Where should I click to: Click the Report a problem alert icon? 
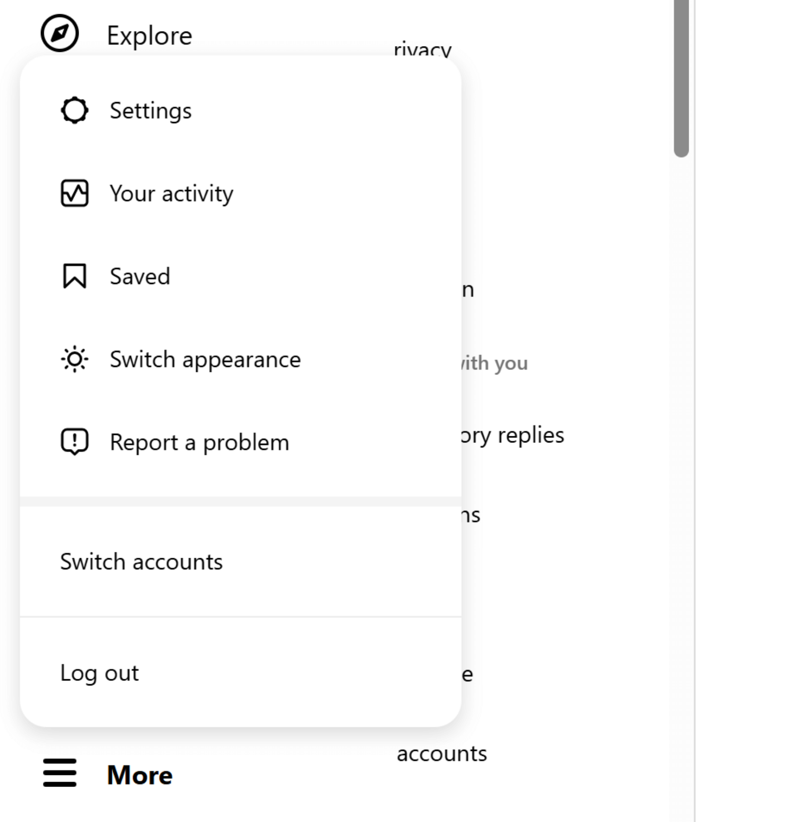point(75,442)
